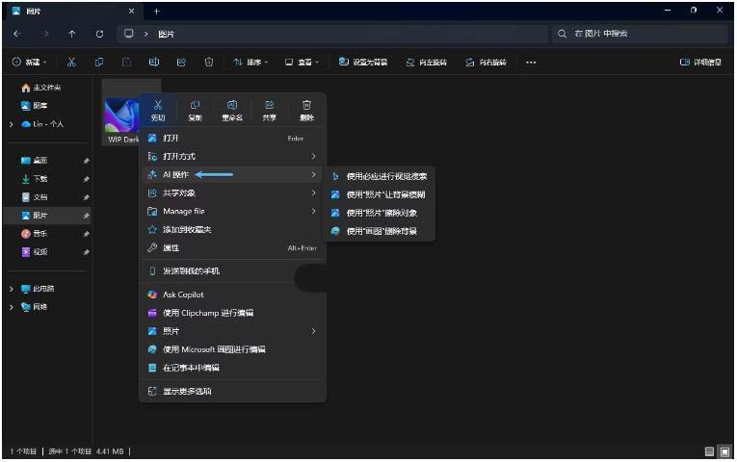Viewport: 737px width, 462px height.
Task: Open 桌面 in sidebar
Action: [x=35, y=161]
